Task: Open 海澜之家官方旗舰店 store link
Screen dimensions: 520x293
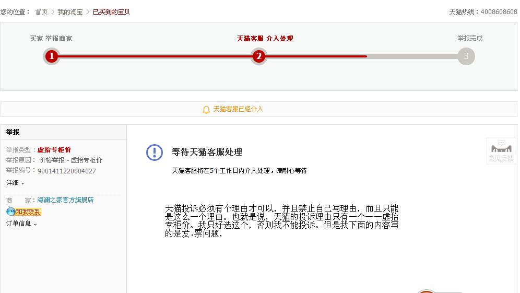Action: coord(65,200)
